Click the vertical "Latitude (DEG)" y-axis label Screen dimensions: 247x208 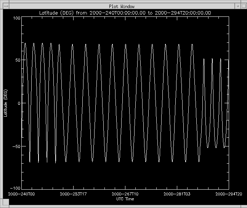[5, 103]
